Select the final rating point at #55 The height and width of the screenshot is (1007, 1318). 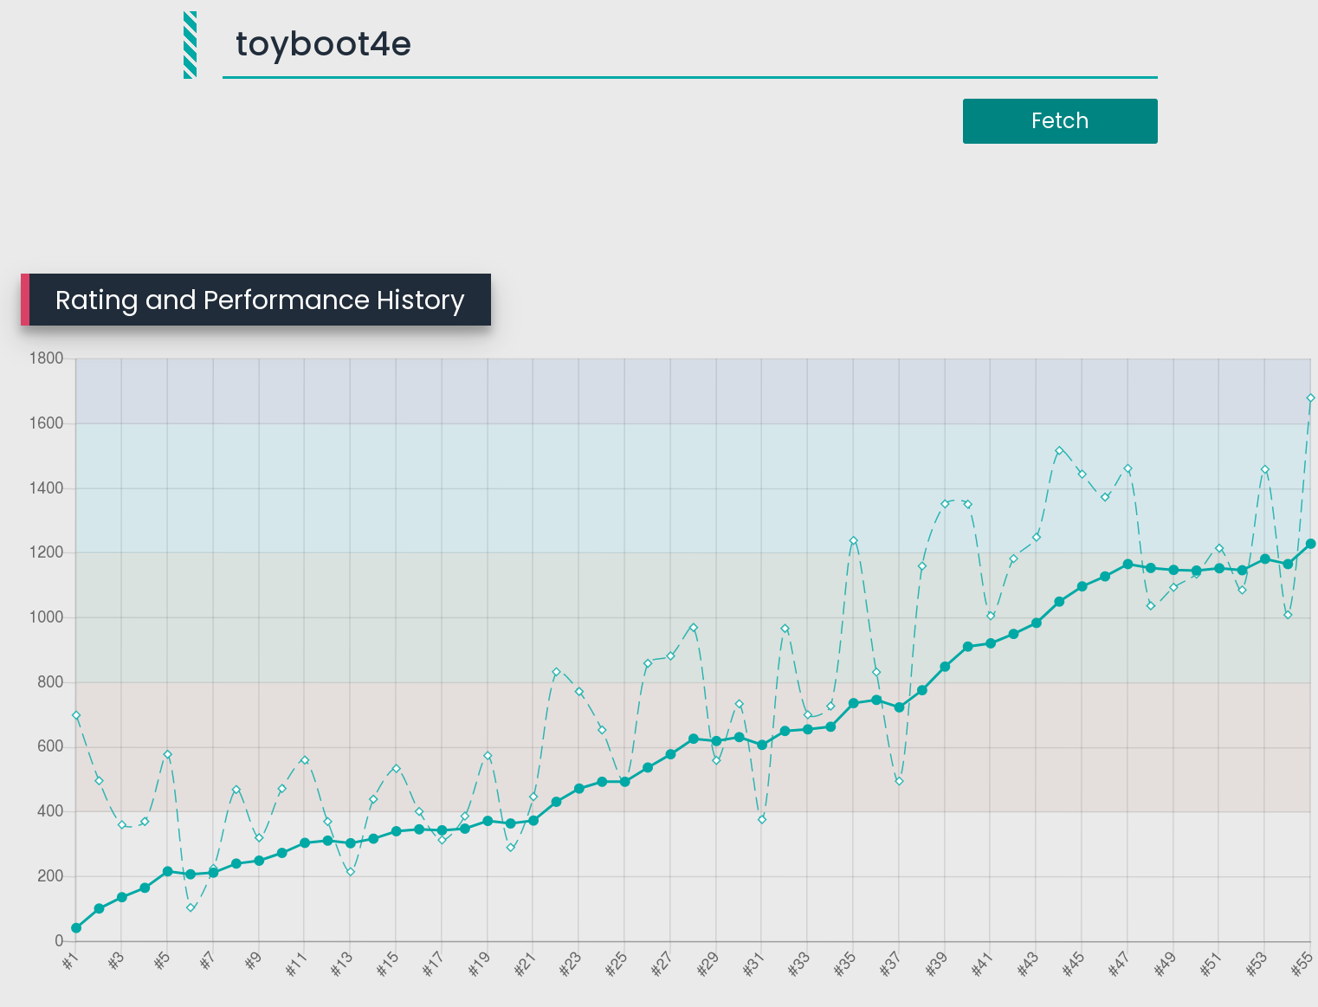(1310, 544)
